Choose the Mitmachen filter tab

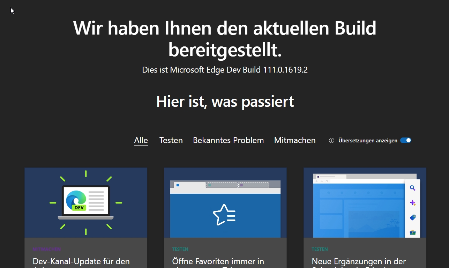[295, 140]
